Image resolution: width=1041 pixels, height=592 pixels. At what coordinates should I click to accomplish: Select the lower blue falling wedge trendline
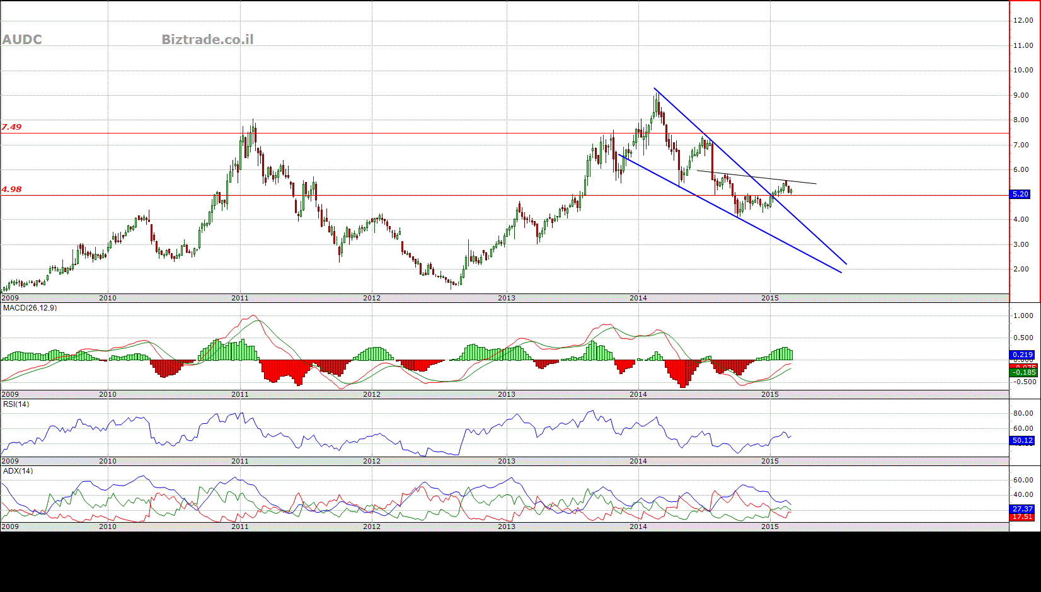730,213
